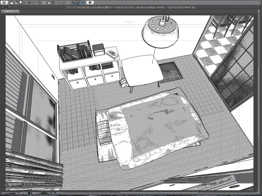
Task: Select the コミック* document tab
Action: point(10,11)
